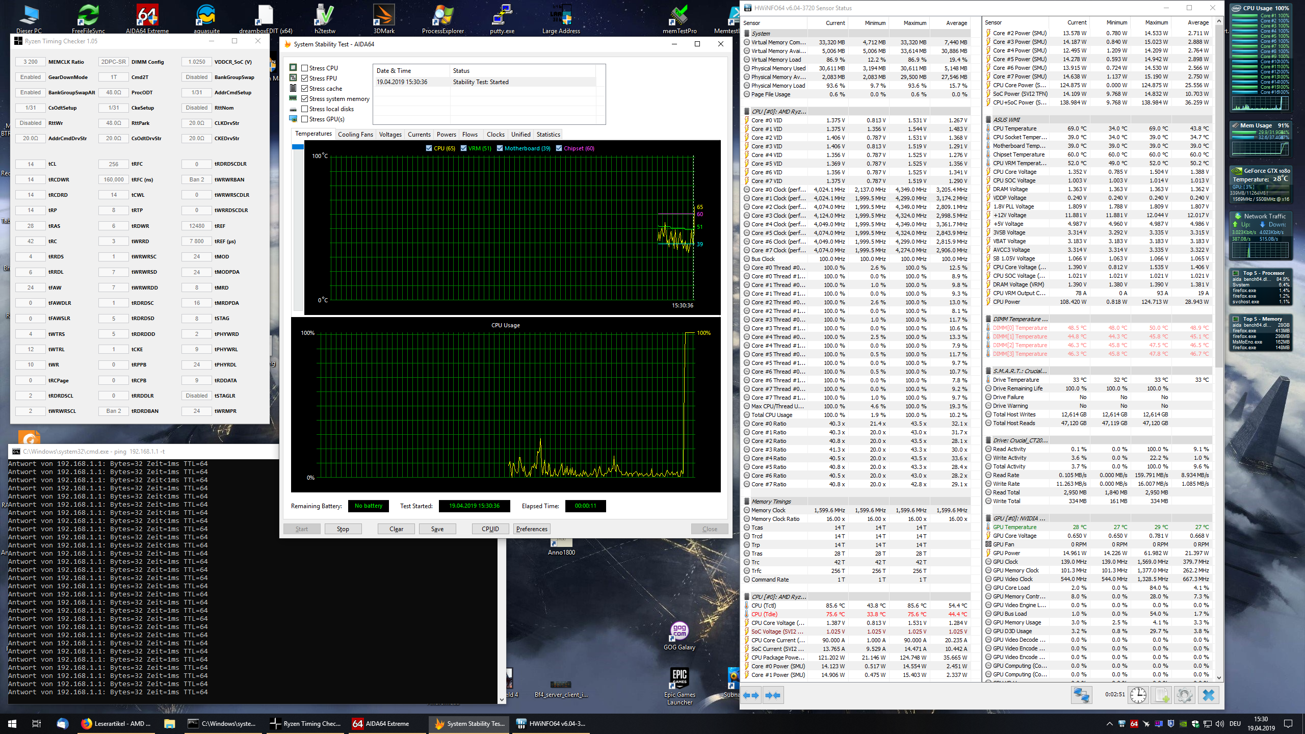The width and height of the screenshot is (1305, 734).
Task: Close HWiNFO sensors with blue X icon
Action: pyautogui.click(x=1208, y=695)
